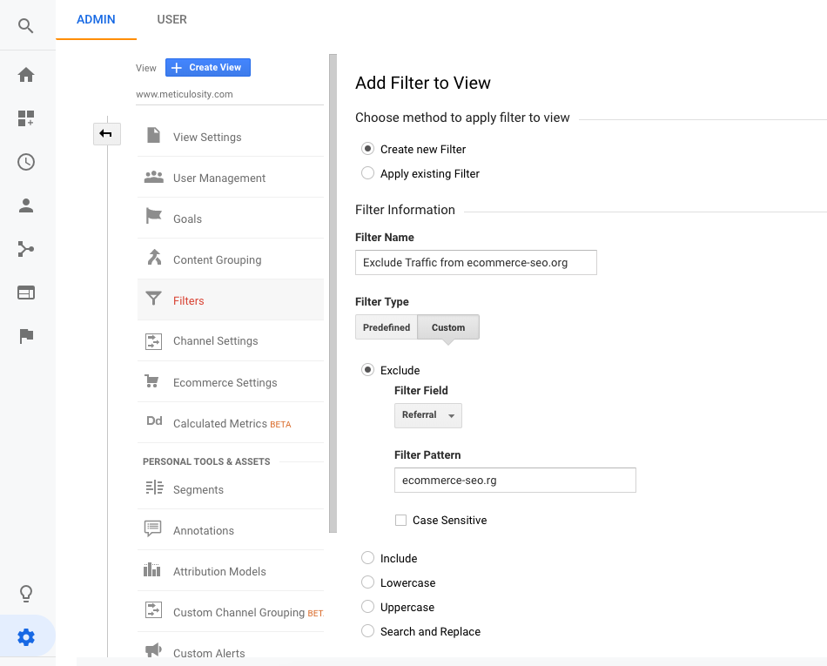The width and height of the screenshot is (827, 666).
Task: Open the Referral filter field dropdown
Action: pos(427,415)
